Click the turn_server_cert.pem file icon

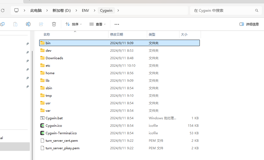42,140
